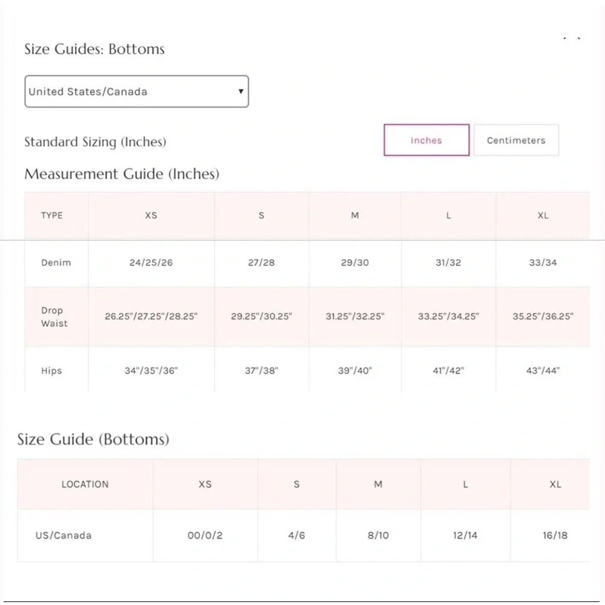Click the 41"/42" hips cell
605x605 pixels.
448,371
